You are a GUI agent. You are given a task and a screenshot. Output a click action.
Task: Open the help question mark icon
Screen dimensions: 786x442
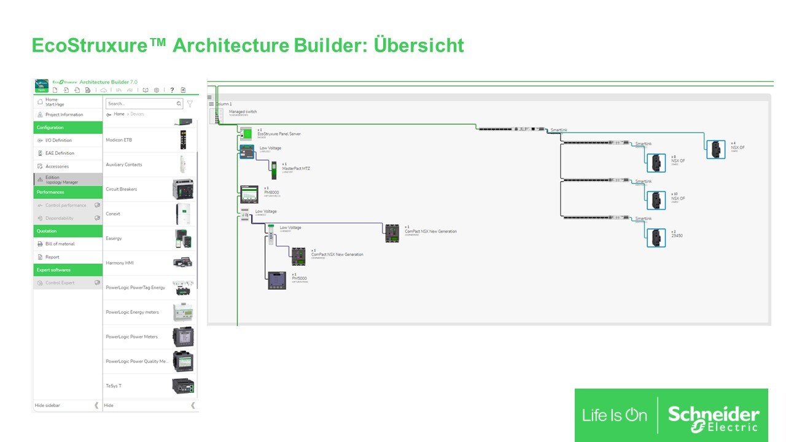click(172, 90)
